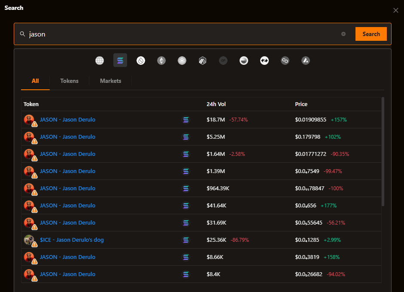
Task: Click the Token column header
Action: [x=31, y=104]
